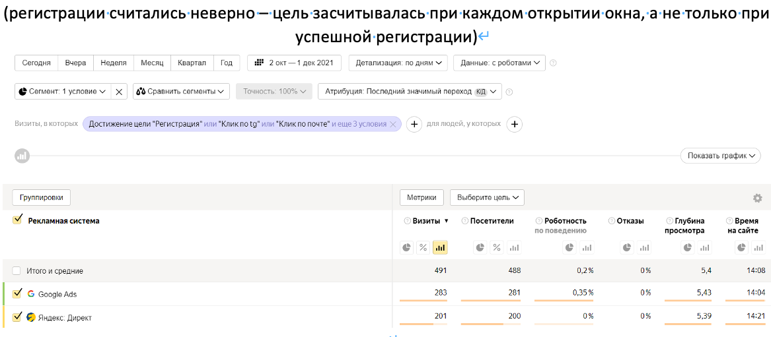The width and height of the screenshot is (771, 337).
Task: Click Яндекс Директ time value 14:21
Action: pyautogui.click(x=756, y=316)
